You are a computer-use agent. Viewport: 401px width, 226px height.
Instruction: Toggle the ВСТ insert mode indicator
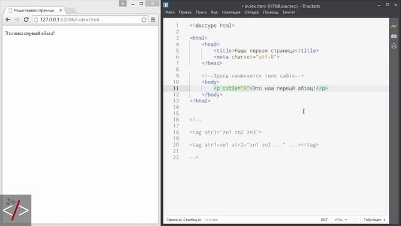point(325,220)
